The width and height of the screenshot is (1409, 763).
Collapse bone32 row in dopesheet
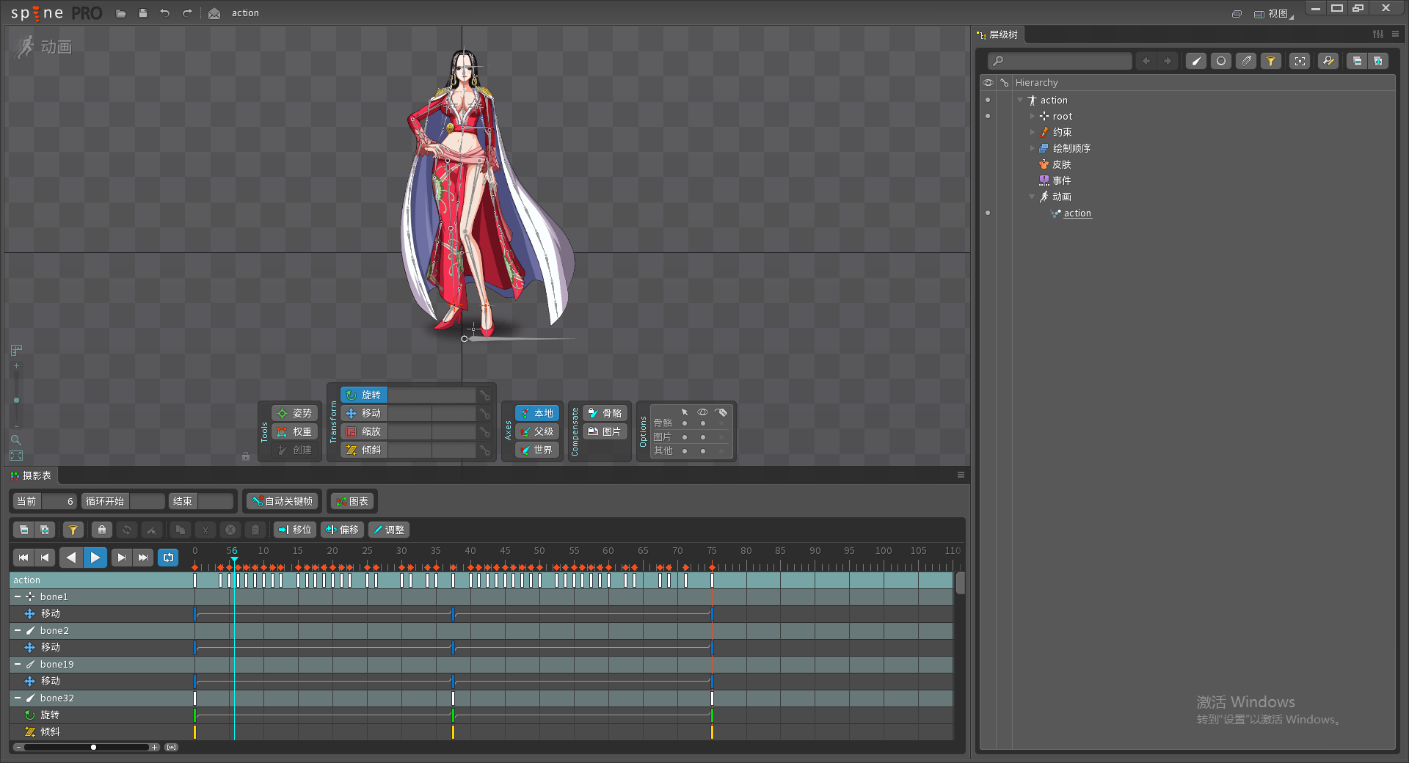coord(18,698)
